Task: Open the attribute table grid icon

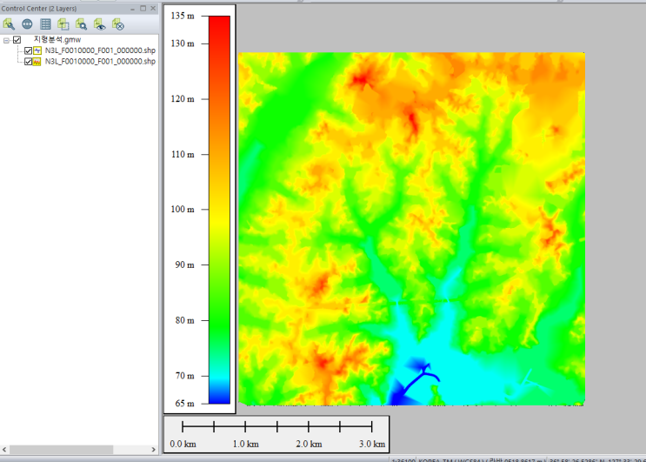Action: tap(46, 24)
